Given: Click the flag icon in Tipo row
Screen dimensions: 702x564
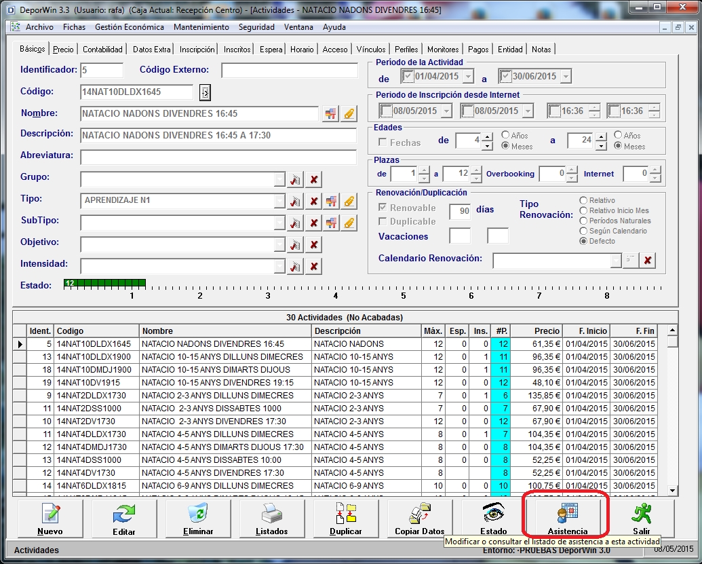Looking at the screenshot, I should [331, 201].
